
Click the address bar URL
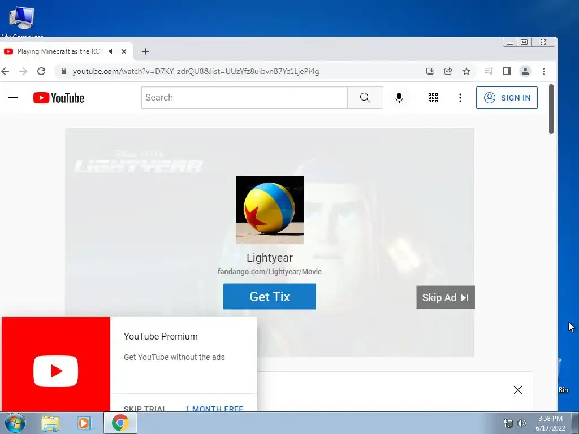[196, 71]
